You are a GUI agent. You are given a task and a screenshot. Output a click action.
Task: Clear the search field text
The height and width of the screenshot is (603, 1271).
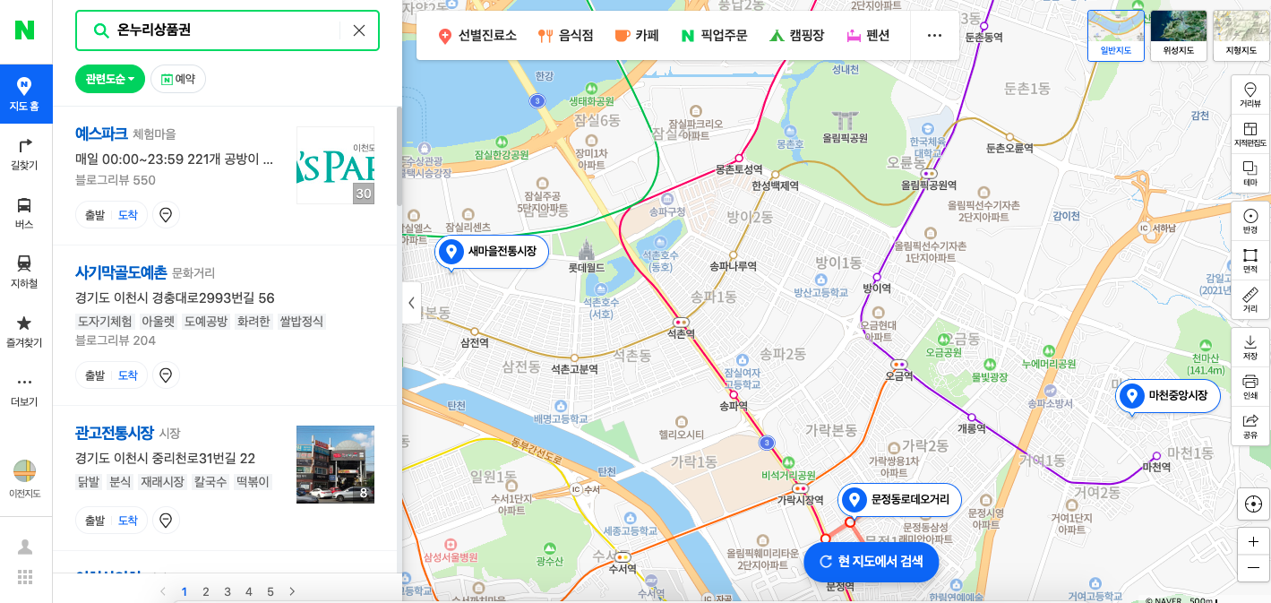359,30
